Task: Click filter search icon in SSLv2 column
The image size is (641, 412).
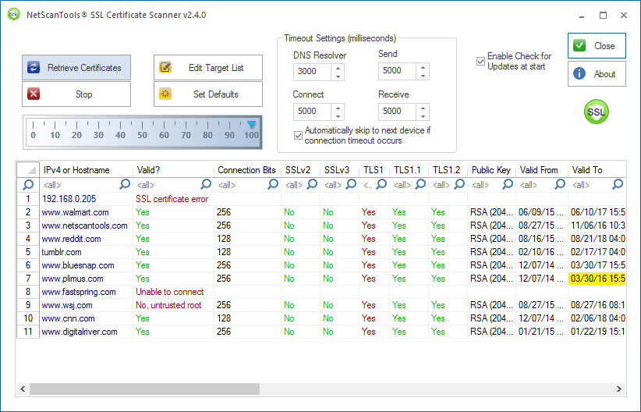Action: click(312, 184)
